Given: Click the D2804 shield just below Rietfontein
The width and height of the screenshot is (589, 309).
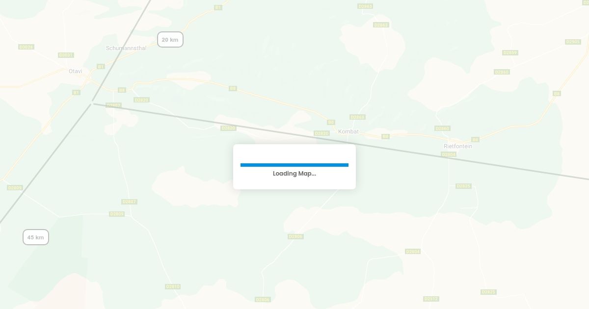Looking at the screenshot, I should 449,154.
